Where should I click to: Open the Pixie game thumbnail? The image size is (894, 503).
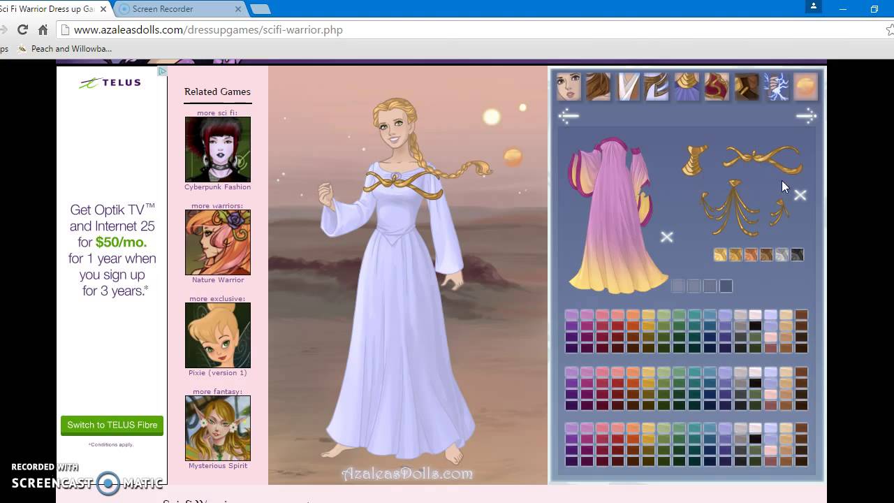[x=218, y=335]
